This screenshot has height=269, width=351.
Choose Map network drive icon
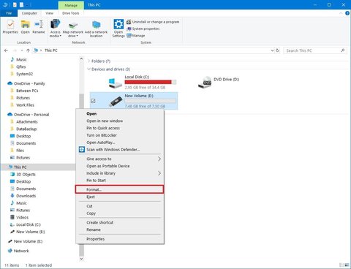pos(73,29)
